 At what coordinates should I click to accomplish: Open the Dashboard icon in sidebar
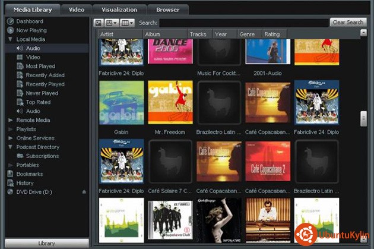tap(11, 21)
